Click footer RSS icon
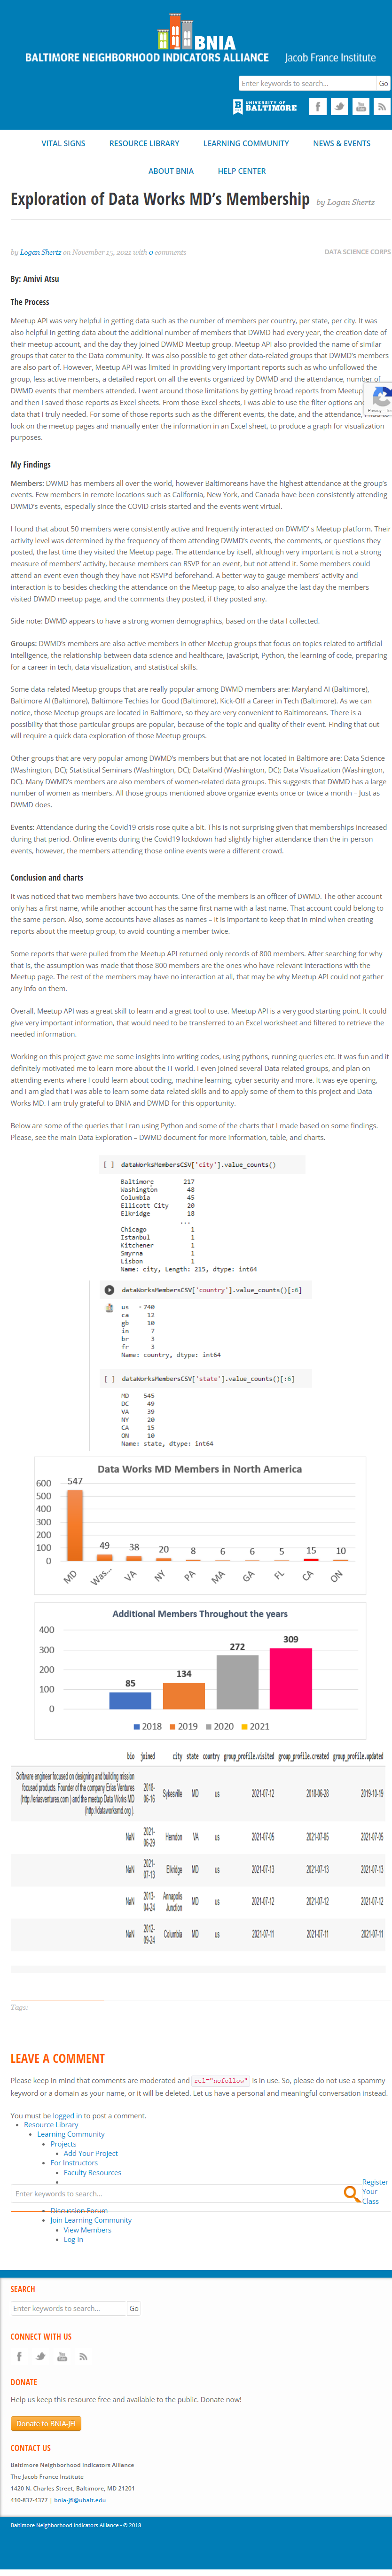 (83, 2356)
